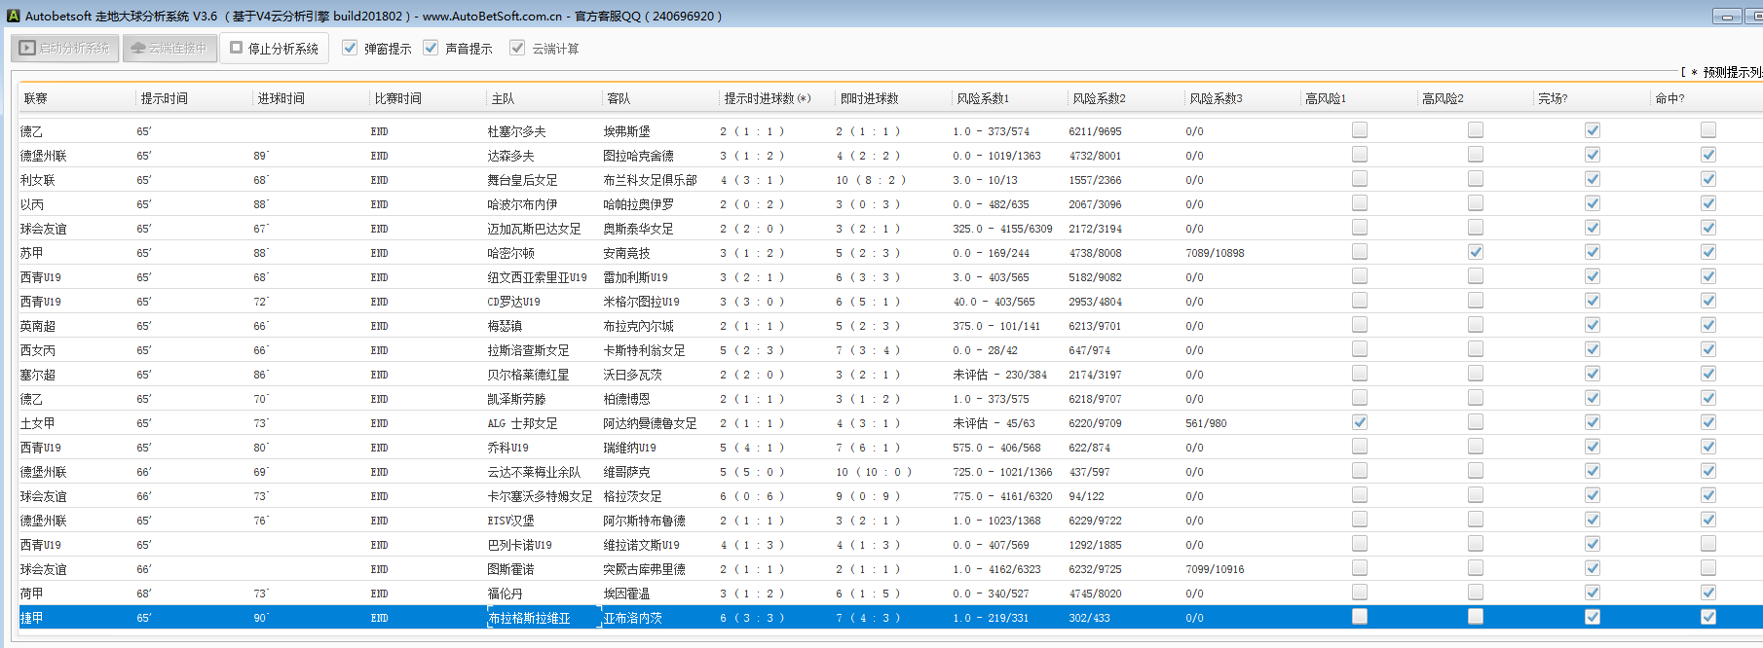This screenshot has height=648, width=1763.
Task: Click the 主队 column header
Action: coord(503,98)
